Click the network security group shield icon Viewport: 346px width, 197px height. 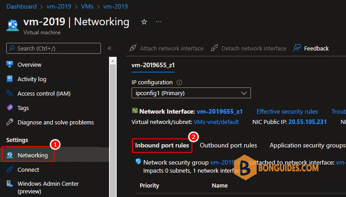click(x=138, y=162)
